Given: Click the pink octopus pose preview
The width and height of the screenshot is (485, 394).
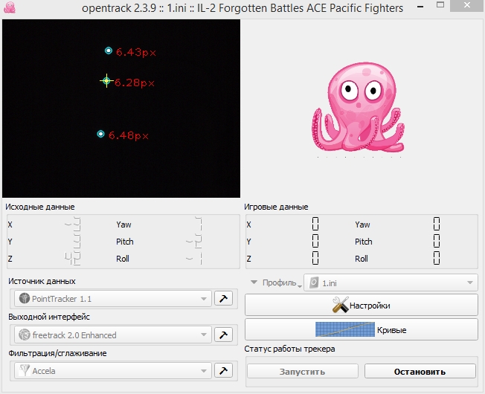Looking at the screenshot, I should pyautogui.click(x=361, y=108).
